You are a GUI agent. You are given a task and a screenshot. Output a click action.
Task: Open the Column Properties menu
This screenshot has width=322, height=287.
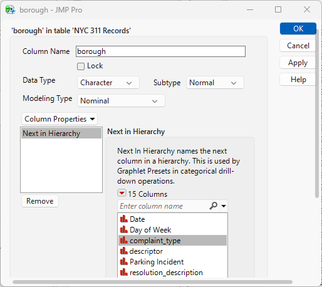point(60,119)
